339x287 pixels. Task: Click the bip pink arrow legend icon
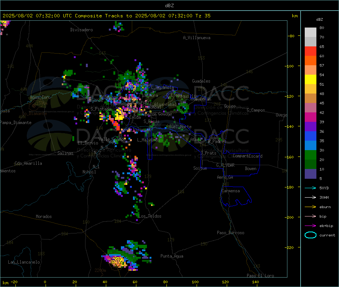point(310,216)
